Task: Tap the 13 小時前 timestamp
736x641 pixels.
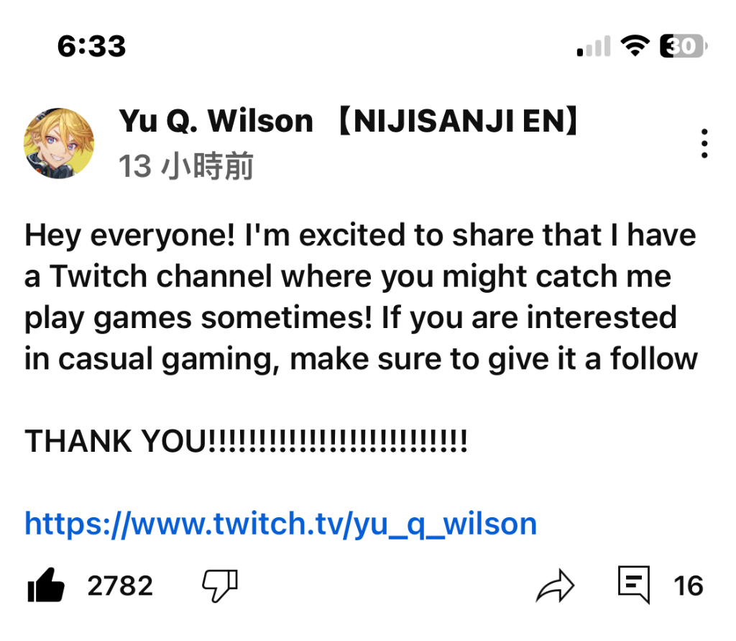Action: [x=186, y=166]
